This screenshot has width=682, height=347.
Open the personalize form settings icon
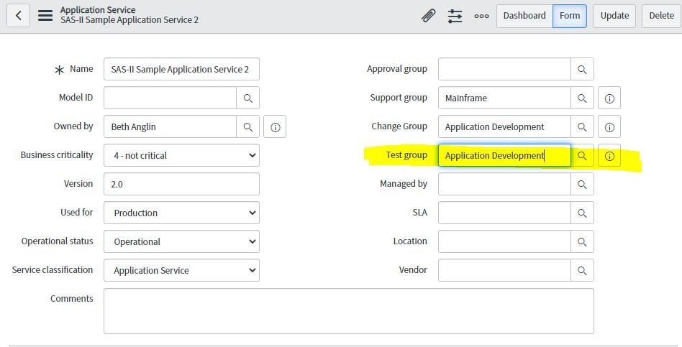455,16
